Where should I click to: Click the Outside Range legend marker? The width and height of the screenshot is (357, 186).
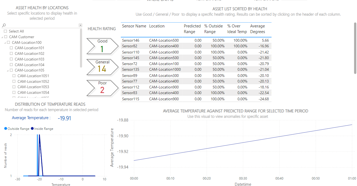coord(6,129)
